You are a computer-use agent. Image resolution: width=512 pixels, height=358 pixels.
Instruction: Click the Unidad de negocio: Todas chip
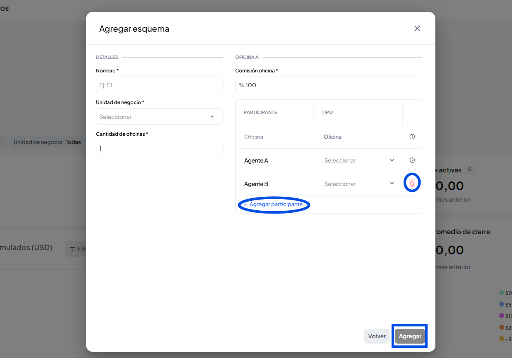tap(47, 142)
